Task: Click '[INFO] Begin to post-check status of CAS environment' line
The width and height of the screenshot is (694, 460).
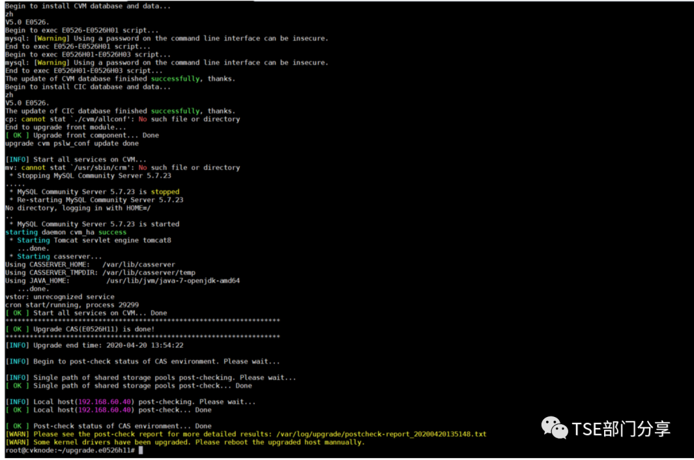Action: pyautogui.click(x=143, y=361)
